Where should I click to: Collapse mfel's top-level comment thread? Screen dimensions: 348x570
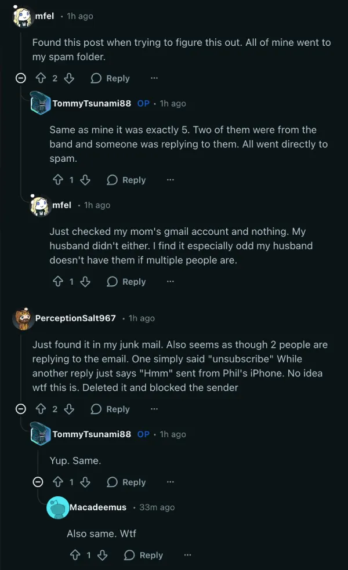coord(21,78)
